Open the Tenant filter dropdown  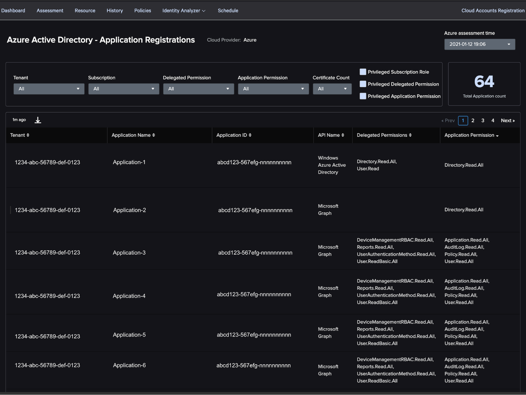[x=49, y=89]
